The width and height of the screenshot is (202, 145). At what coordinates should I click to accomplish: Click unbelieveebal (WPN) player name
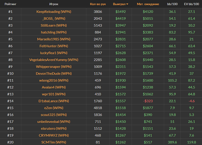tap(54, 122)
